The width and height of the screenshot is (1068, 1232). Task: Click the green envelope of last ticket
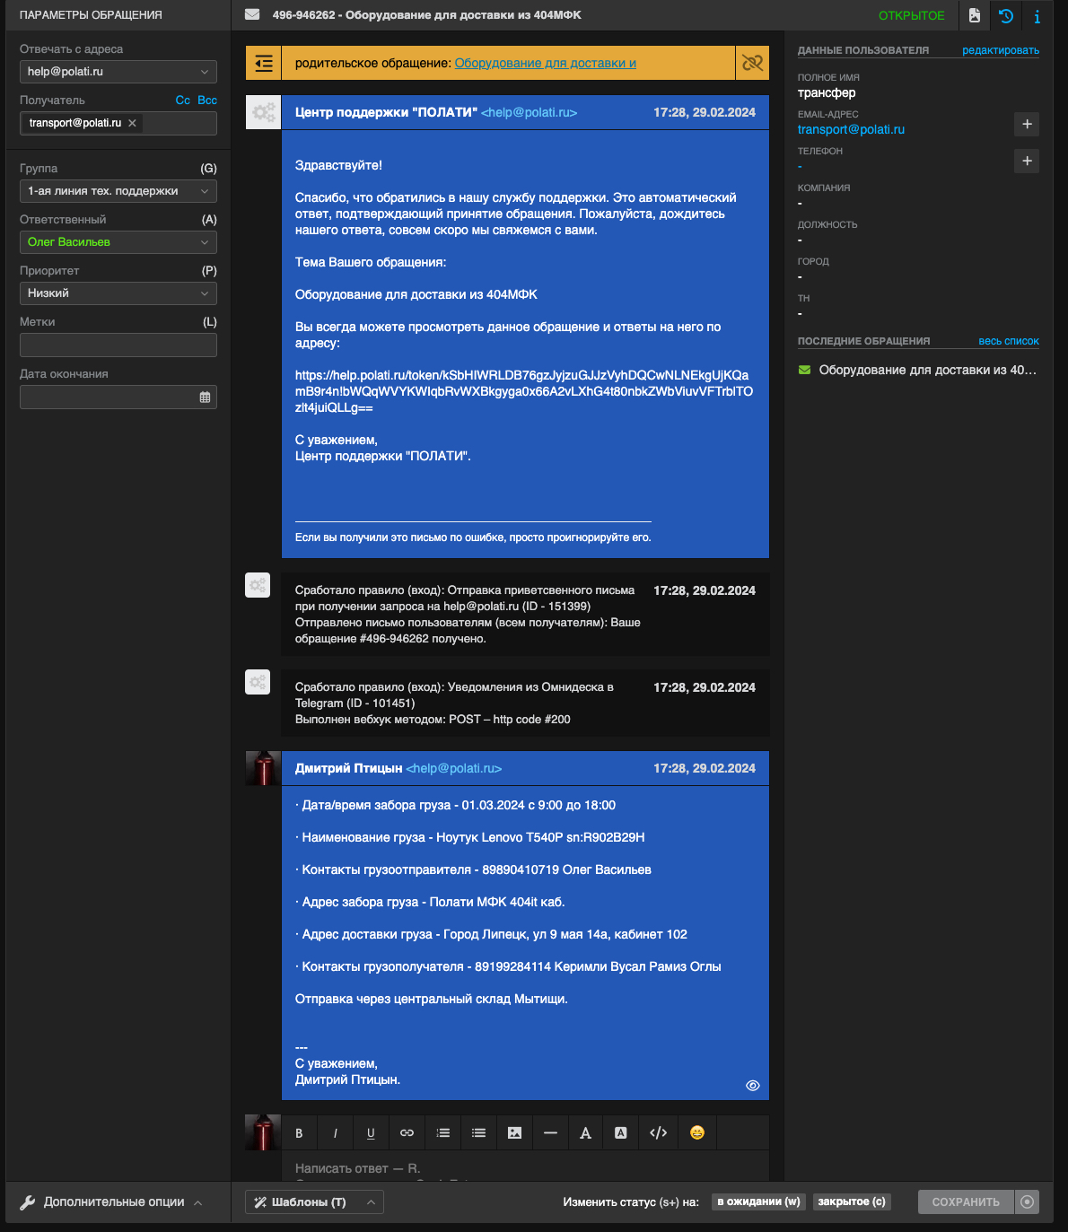point(804,370)
